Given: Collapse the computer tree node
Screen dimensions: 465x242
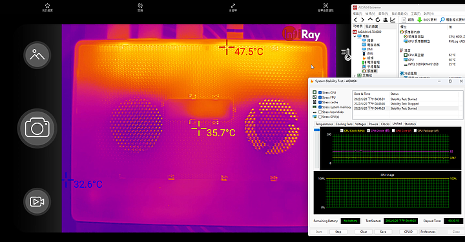Looking at the screenshot, I should click(x=355, y=36).
